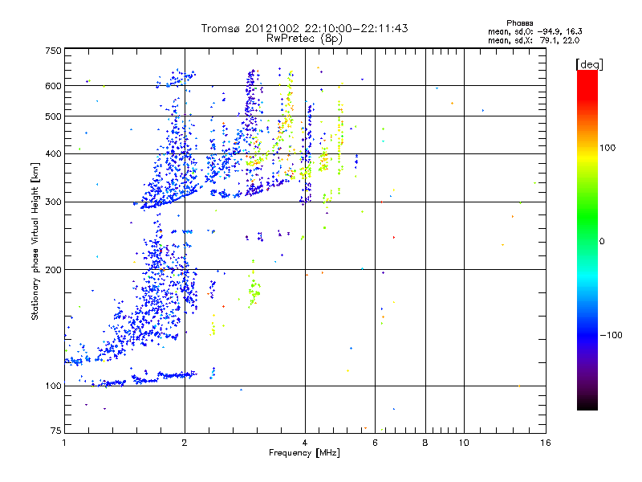
Task: Click the x-axis '2' tick label
Action: (185, 443)
